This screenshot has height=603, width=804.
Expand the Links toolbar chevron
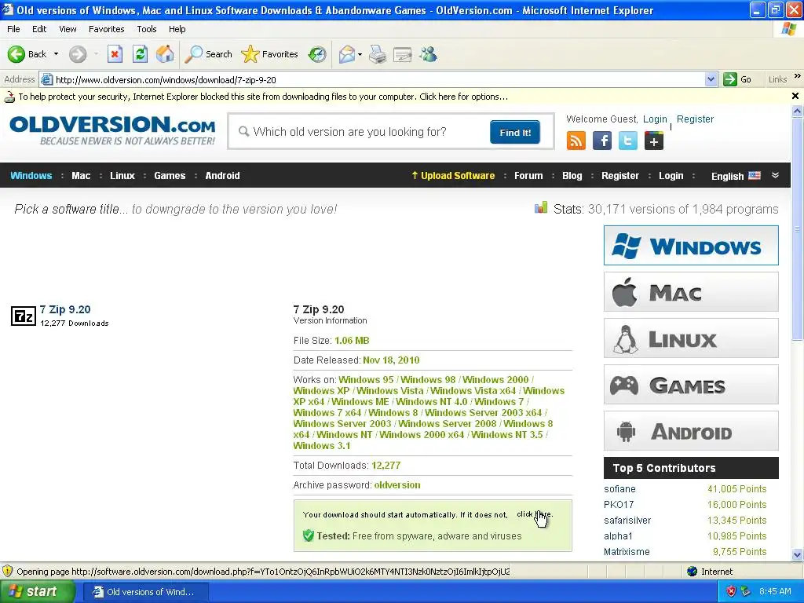pos(798,76)
